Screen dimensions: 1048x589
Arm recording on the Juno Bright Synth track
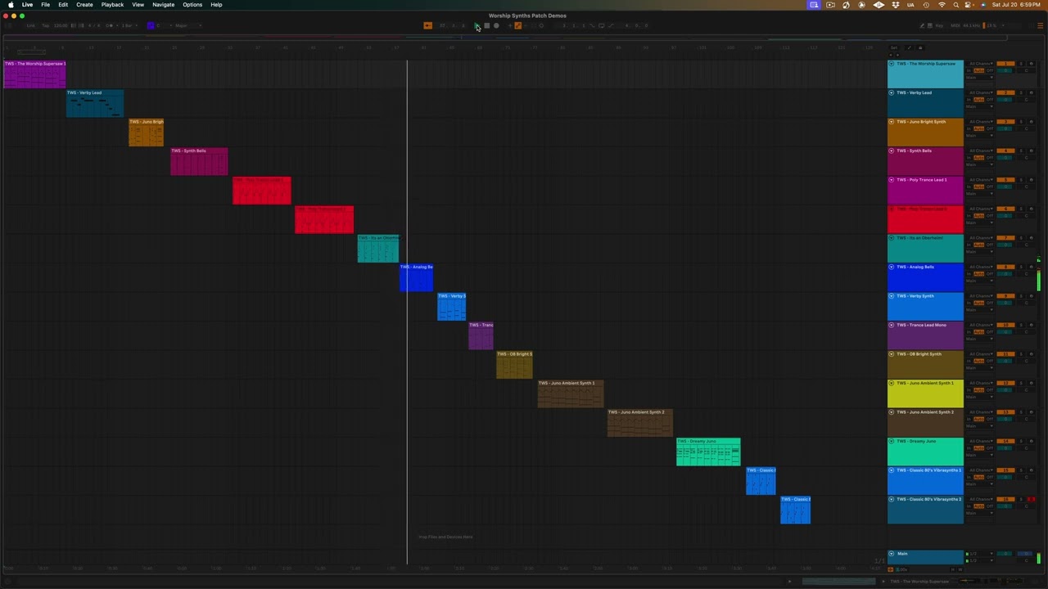pyautogui.click(x=1031, y=122)
